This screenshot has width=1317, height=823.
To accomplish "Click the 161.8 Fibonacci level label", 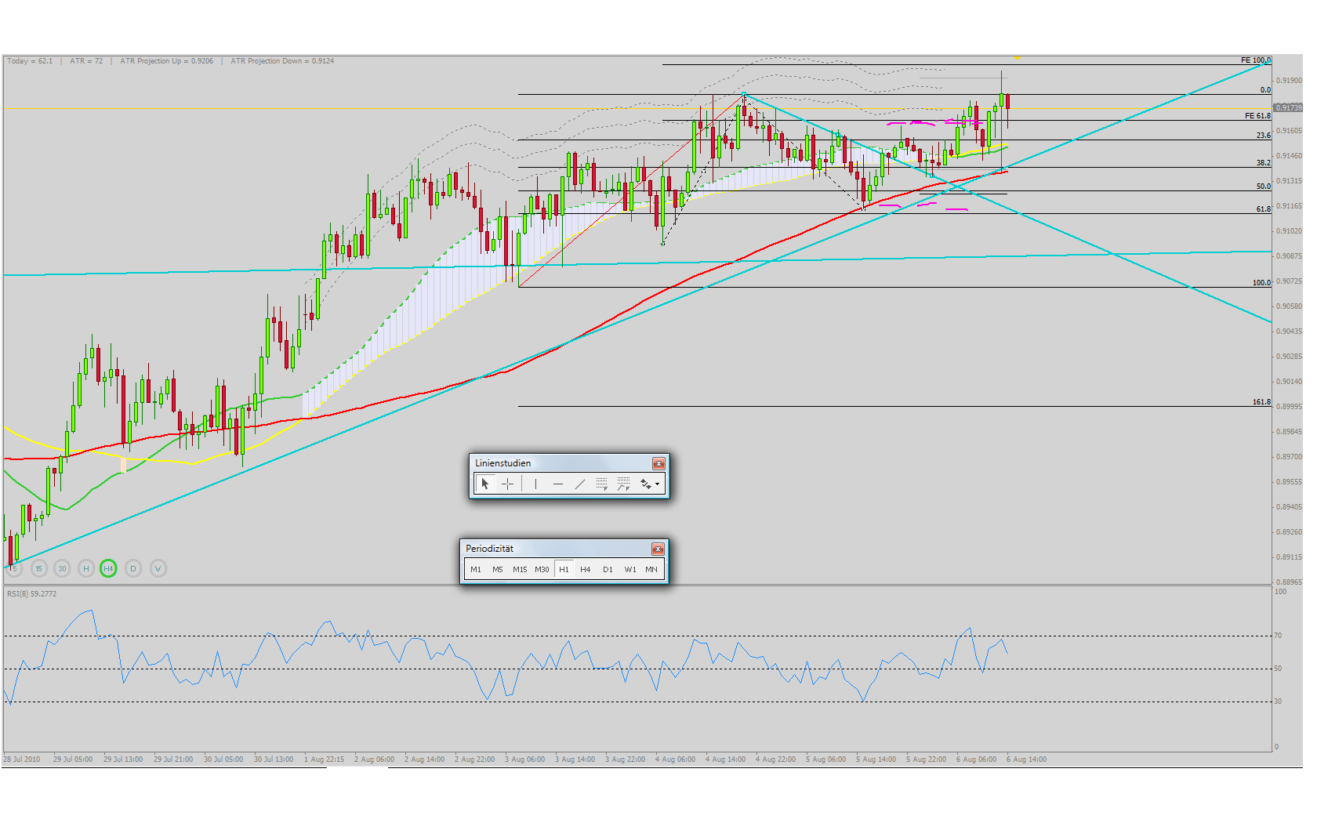I will (1261, 401).
